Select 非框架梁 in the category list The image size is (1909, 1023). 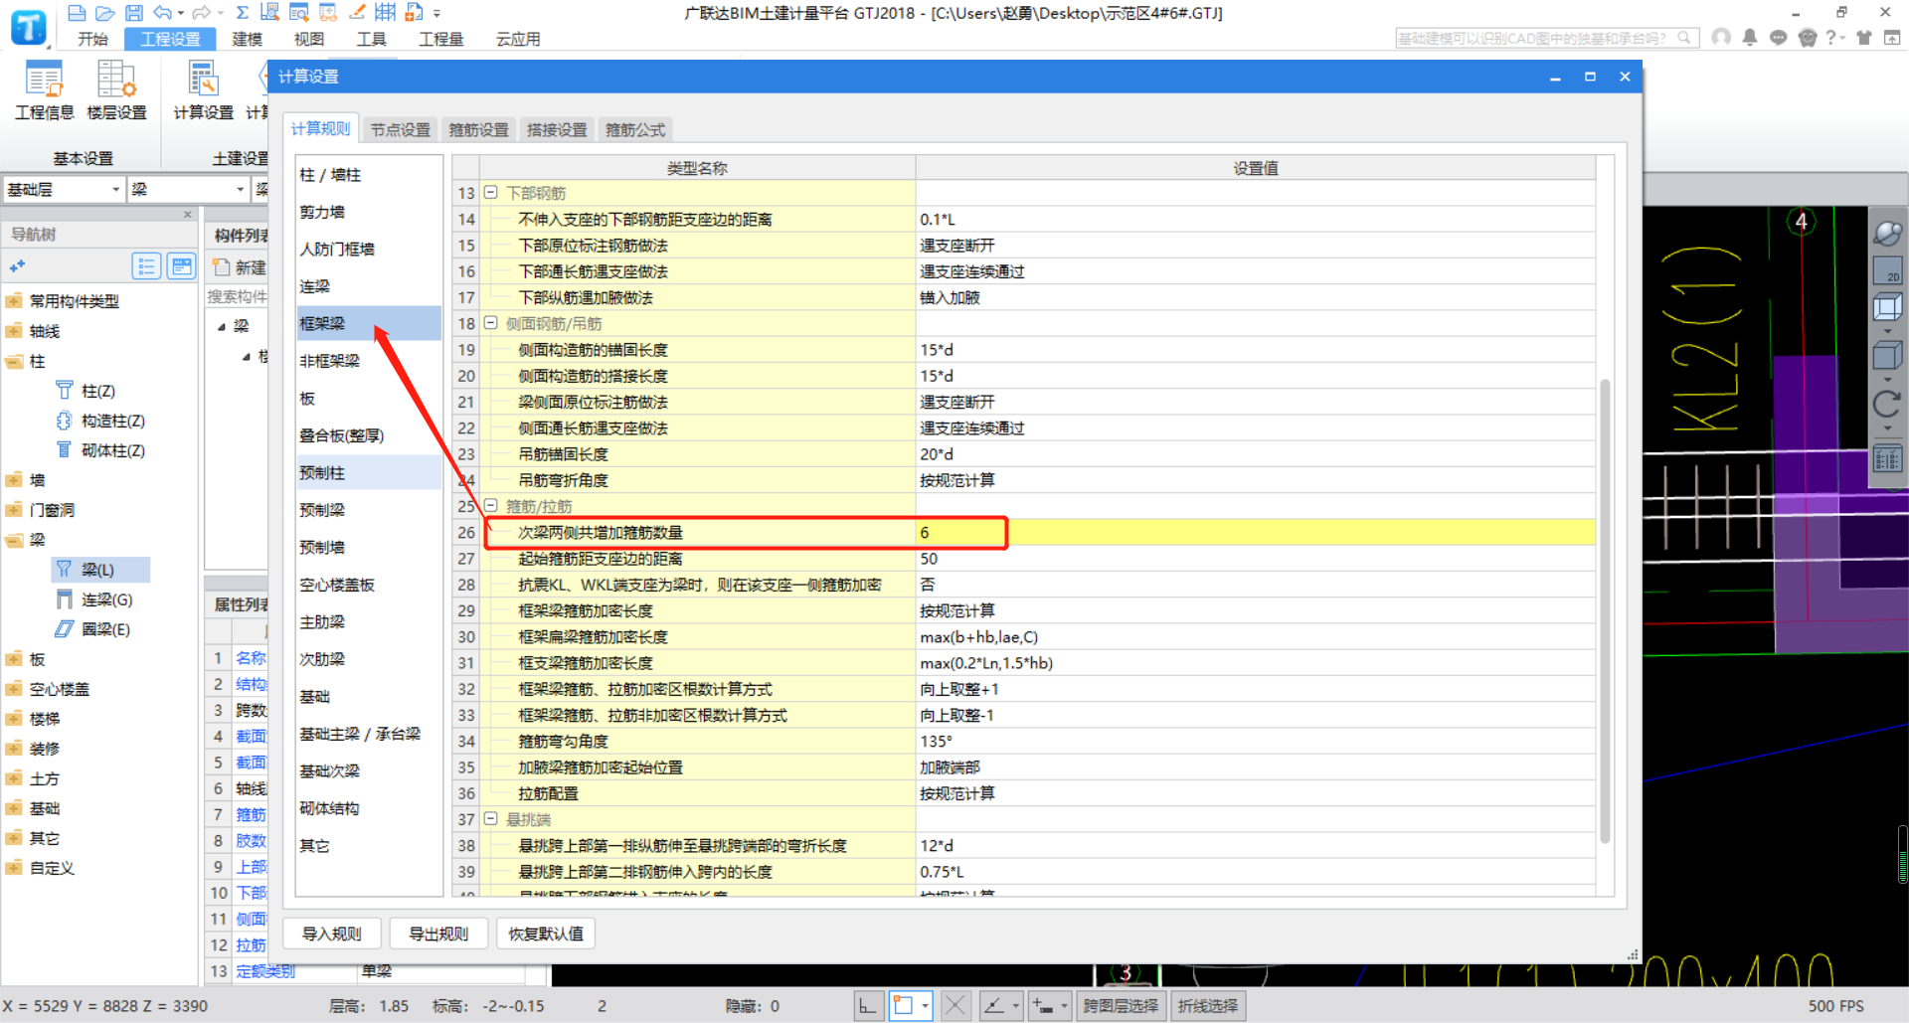pos(369,361)
